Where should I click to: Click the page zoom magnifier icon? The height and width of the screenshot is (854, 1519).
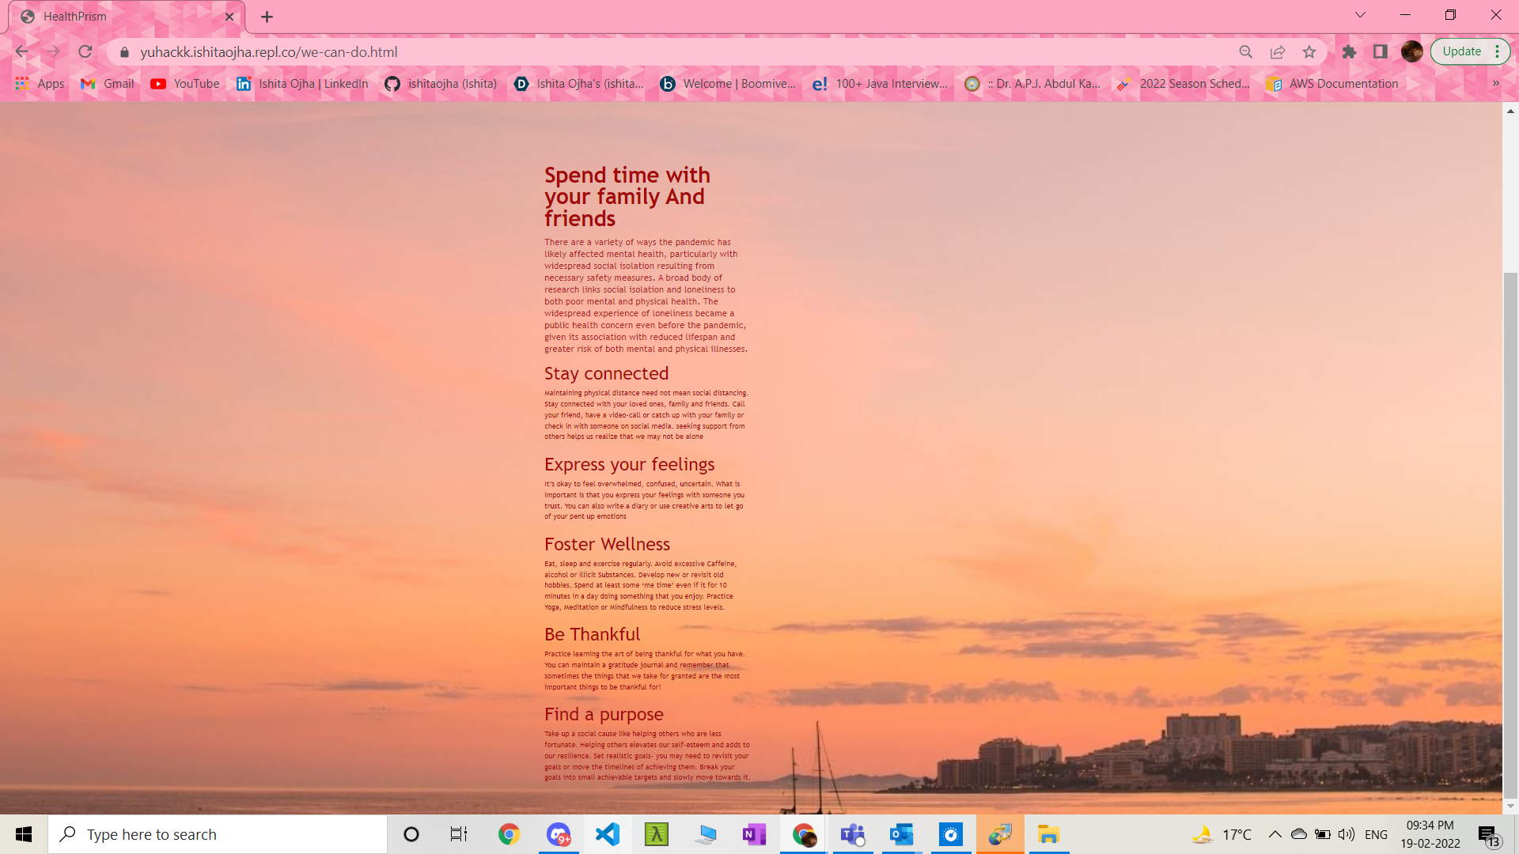pyautogui.click(x=1246, y=52)
